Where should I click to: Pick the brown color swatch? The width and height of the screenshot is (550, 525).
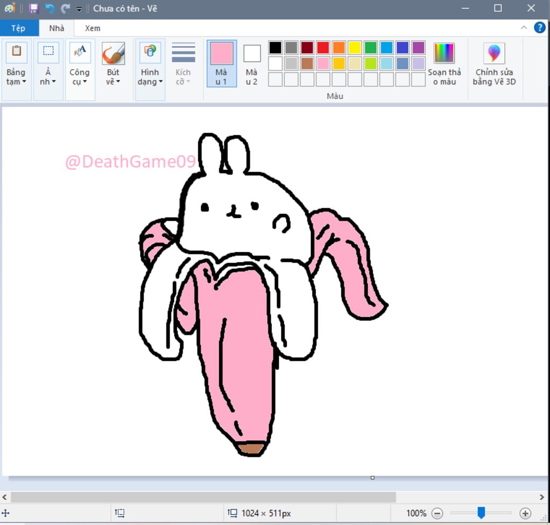pyautogui.click(x=307, y=63)
